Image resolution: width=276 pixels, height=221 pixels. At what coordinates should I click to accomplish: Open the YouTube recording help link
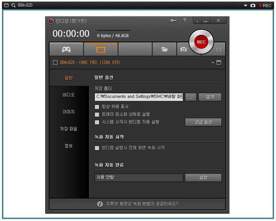pyautogui.click(x=142, y=204)
